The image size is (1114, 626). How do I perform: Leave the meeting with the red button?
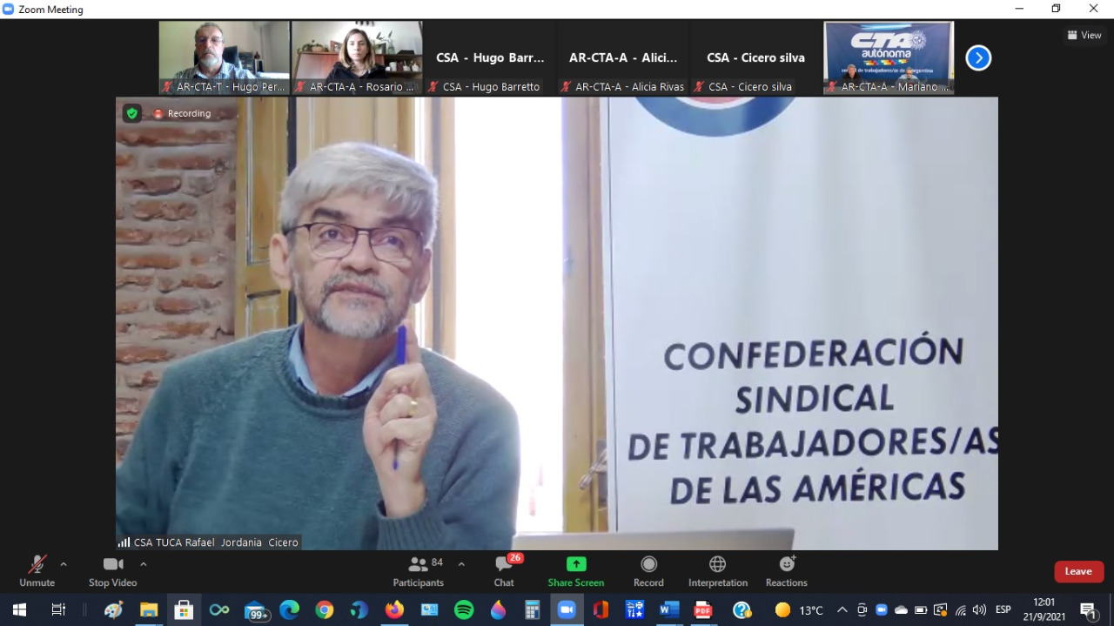1079,571
